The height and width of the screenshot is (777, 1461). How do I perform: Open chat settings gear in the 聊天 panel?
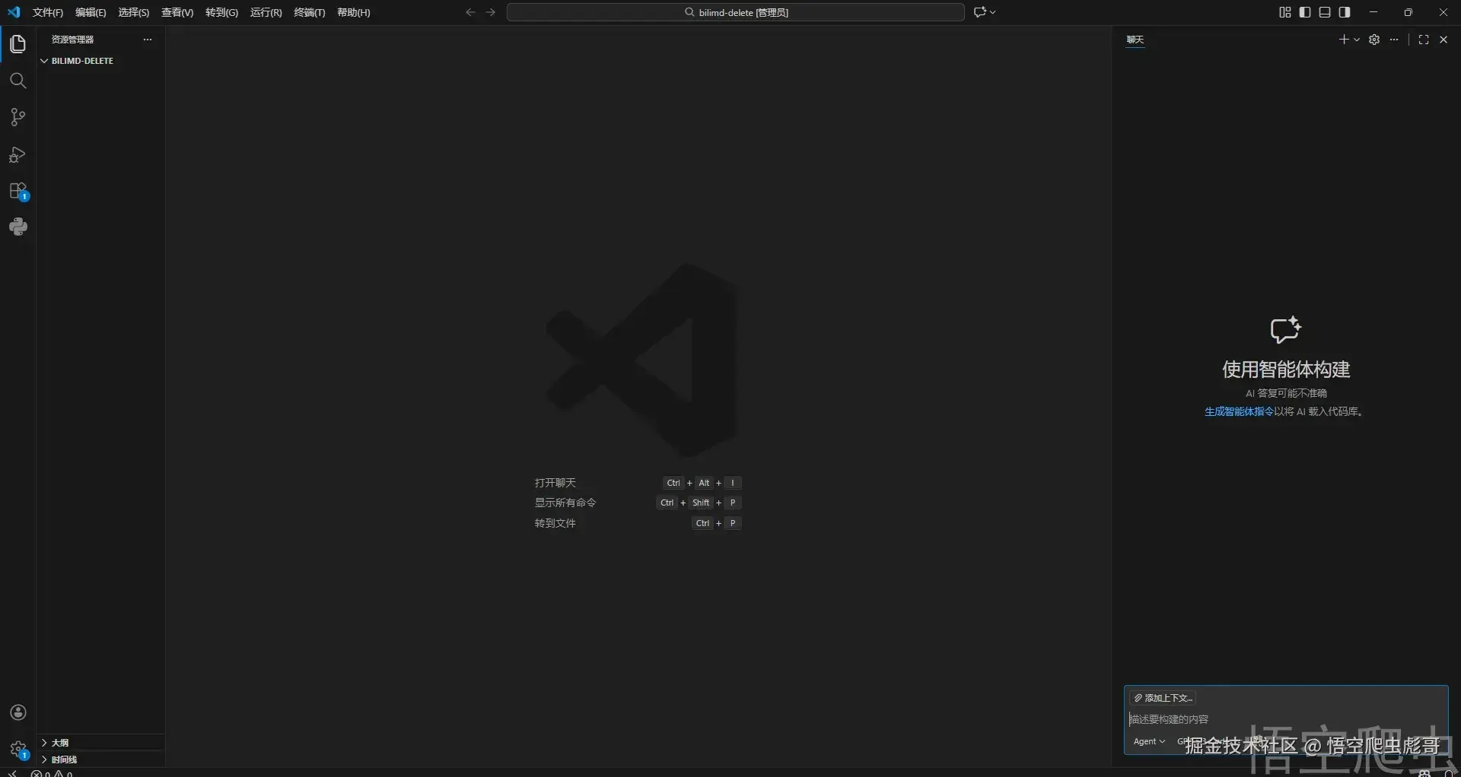pyautogui.click(x=1374, y=40)
